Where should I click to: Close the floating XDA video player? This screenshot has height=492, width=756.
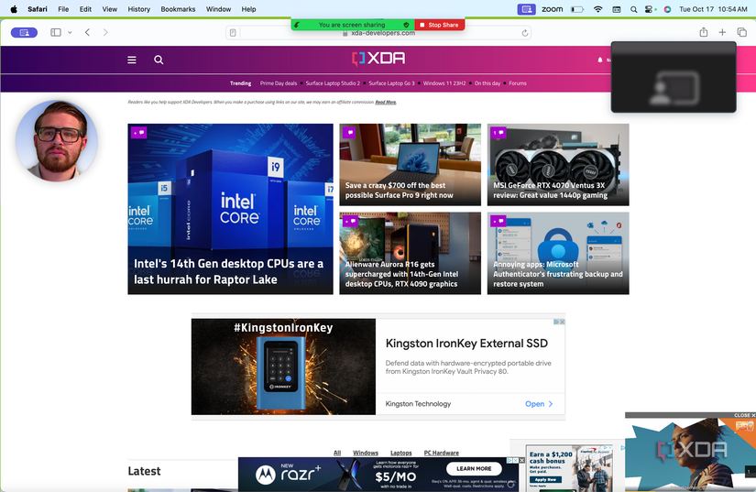[x=744, y=415]
